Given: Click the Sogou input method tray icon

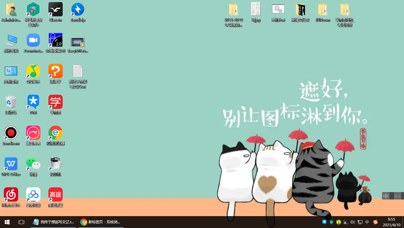Looking at the screenshot, I should 375,222.
